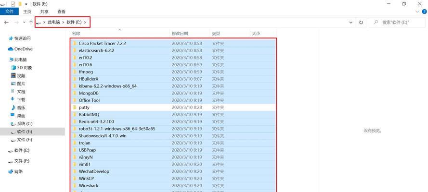Open Explorer help question mark icon
This screenshot has height=192, width=428.
click(x=425, y=12)
